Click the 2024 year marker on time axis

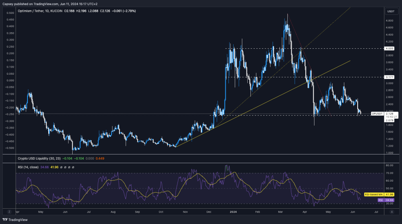pos(233,211)
